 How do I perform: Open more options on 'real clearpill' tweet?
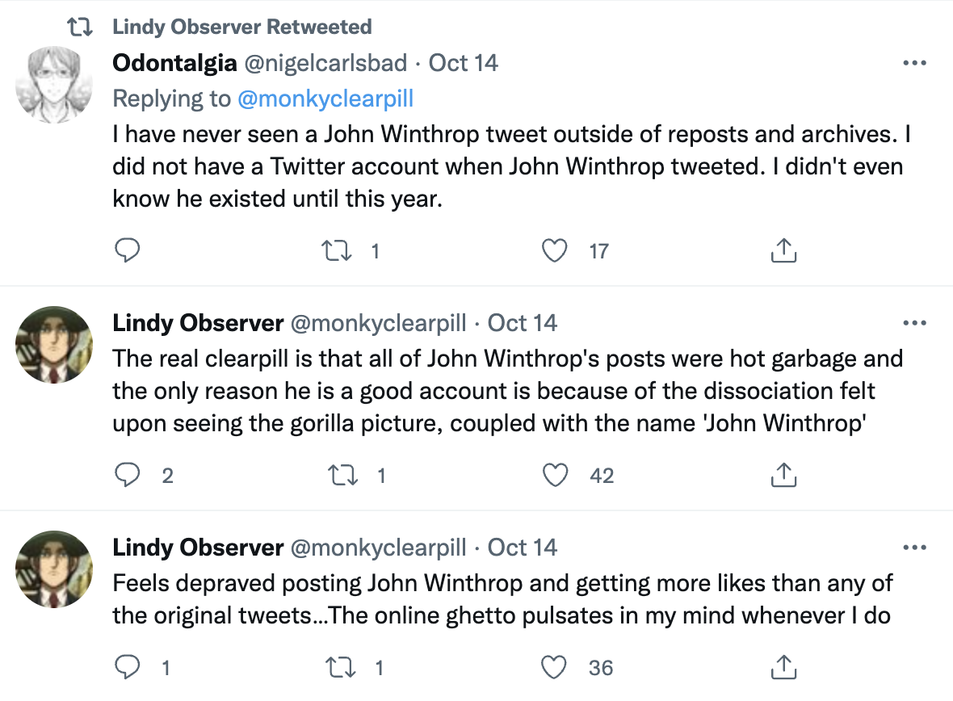(x=915, y=323)
